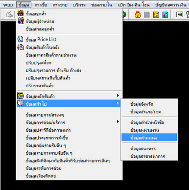Open ข้อมูลหลักสินค้า menu item

click(x=69, y=96)
